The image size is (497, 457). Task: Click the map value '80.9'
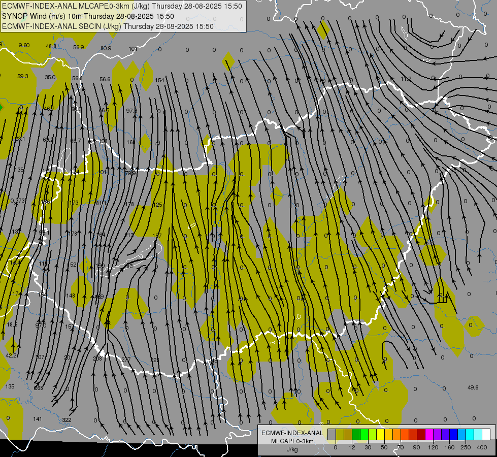[x=106, y=48]
